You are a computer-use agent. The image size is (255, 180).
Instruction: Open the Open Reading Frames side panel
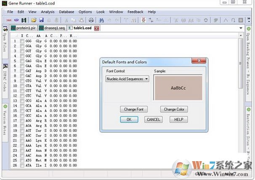248,63
